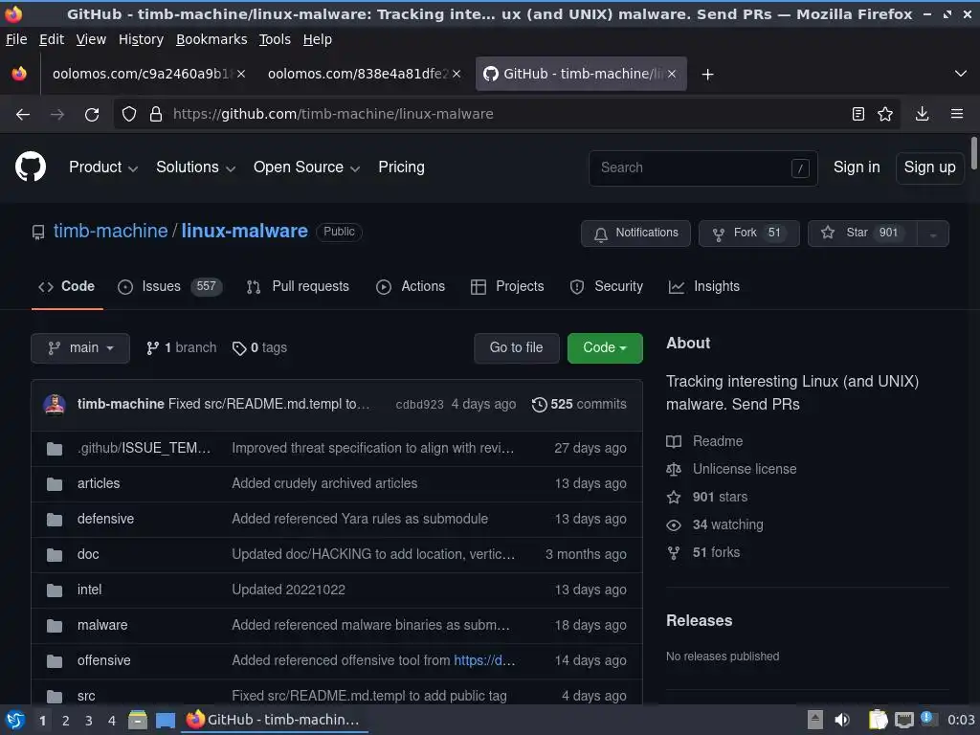Click the commits history clock icon
The image size is (980, 735).
(540, 405)
